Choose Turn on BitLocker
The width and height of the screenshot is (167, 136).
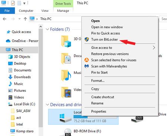coord(120,39)
